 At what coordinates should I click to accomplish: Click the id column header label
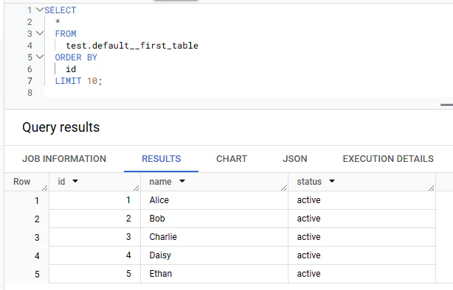61,182
